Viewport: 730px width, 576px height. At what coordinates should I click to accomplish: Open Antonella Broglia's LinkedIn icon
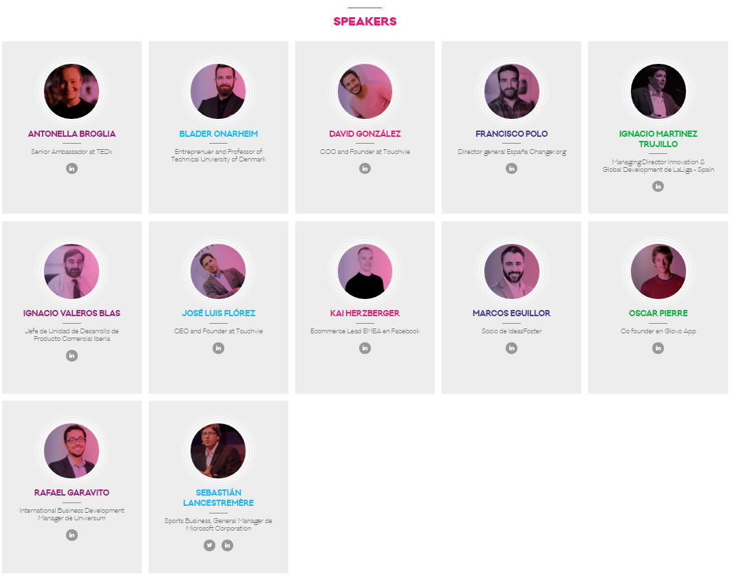pos(72,168)
